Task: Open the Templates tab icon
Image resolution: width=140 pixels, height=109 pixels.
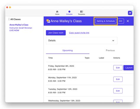Action: click(x=82, y=12)
